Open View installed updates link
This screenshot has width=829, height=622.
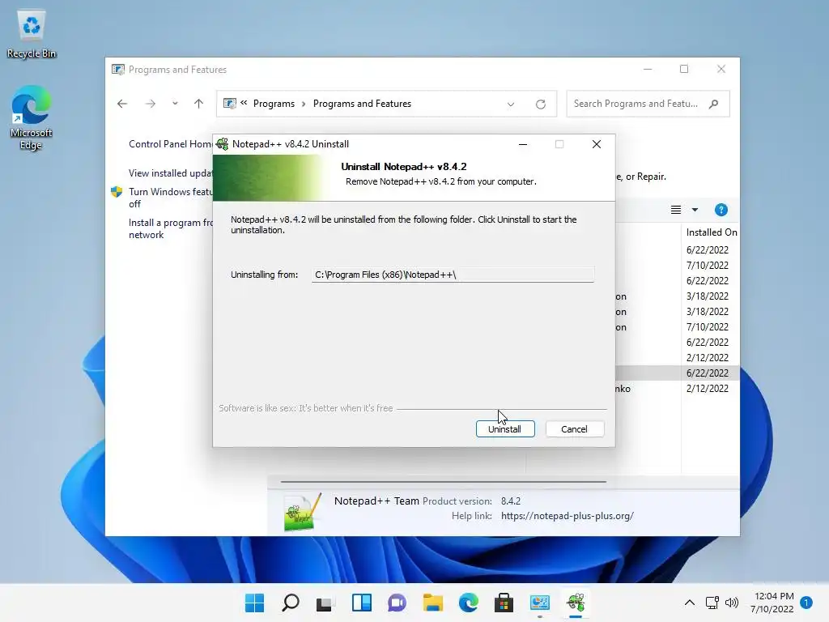170,173
